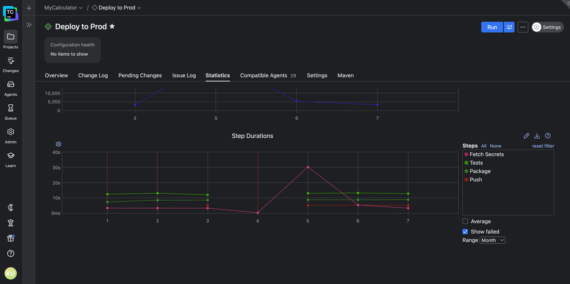Uncheck the Show failed checkbox
The width and height of the screenshot is (570, 284).
[x=465, y=232]
